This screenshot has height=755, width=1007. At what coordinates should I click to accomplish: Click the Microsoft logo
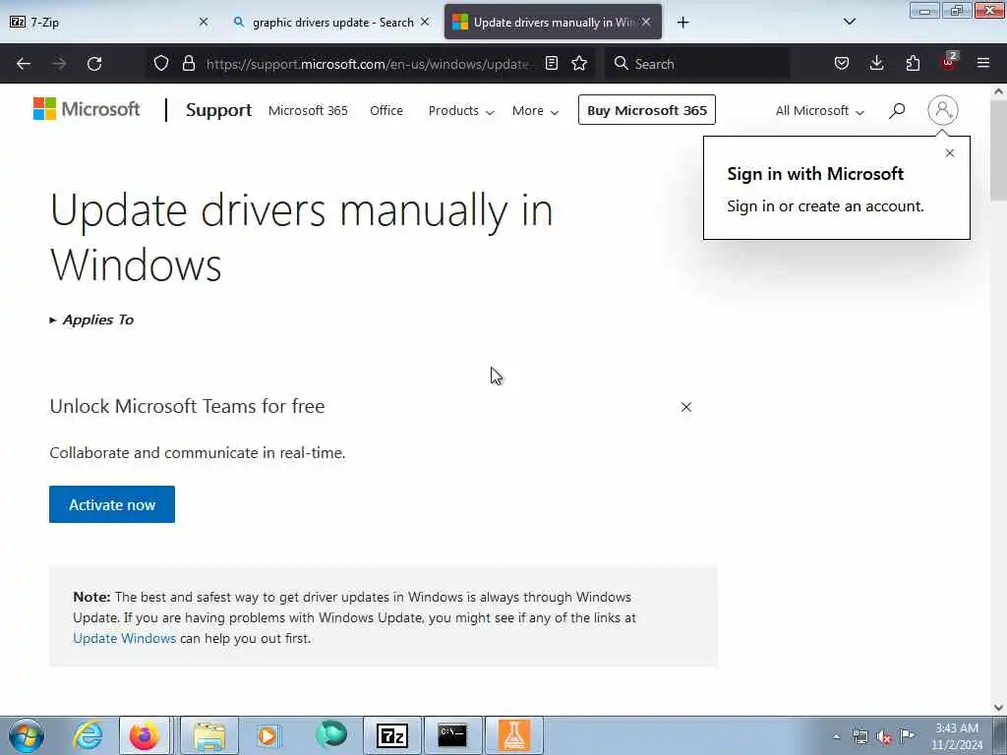click(87, 109)
